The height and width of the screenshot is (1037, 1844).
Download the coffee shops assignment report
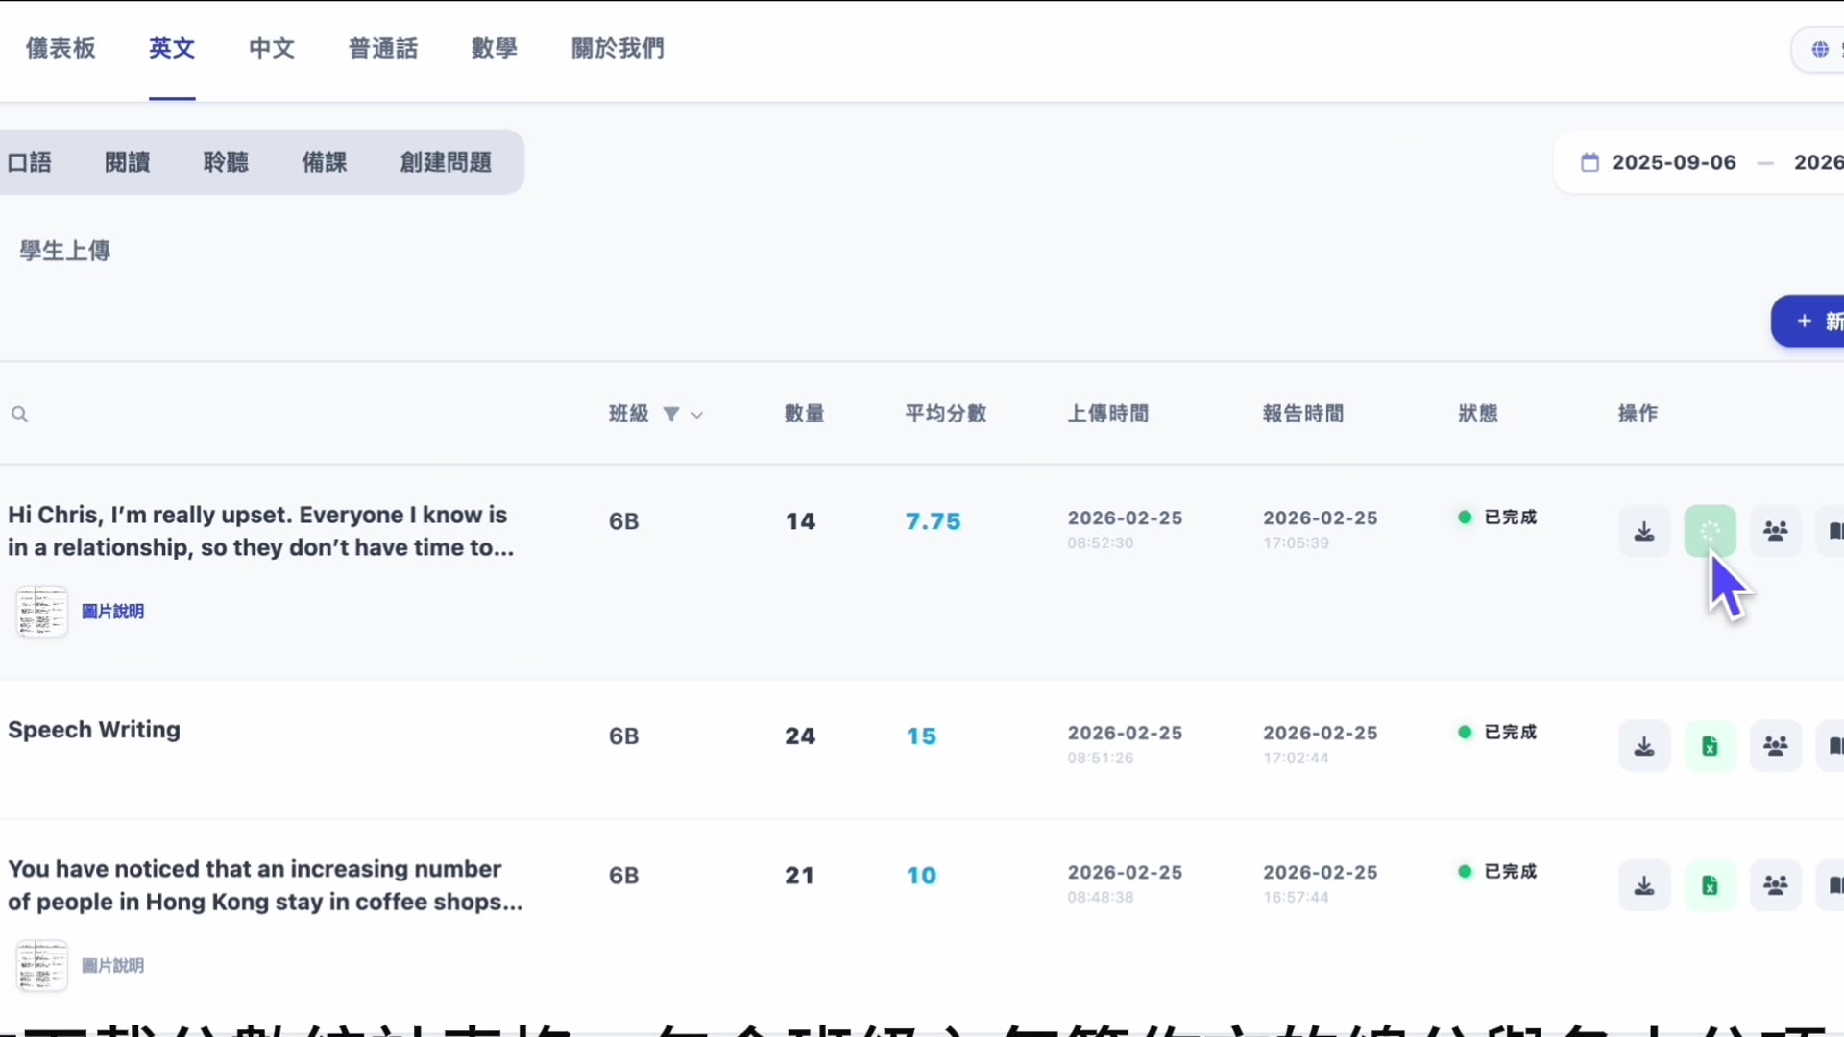[x=1643, y=884]
